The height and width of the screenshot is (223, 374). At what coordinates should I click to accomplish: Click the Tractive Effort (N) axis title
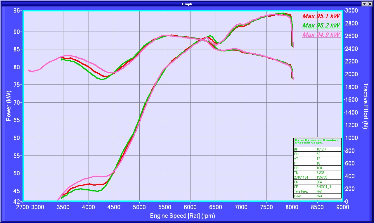point(365,106)
